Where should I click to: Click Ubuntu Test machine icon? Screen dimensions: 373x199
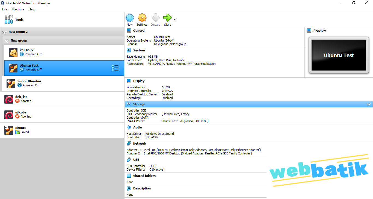tap(13, 68)
